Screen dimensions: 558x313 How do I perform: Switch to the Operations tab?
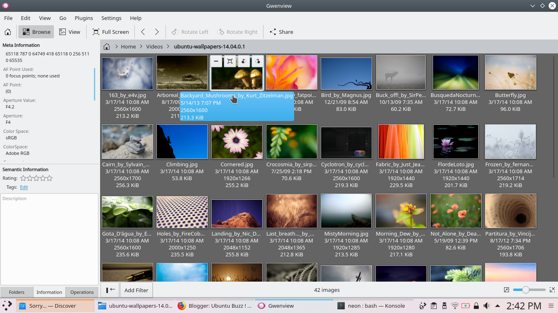tap(82, 292)
